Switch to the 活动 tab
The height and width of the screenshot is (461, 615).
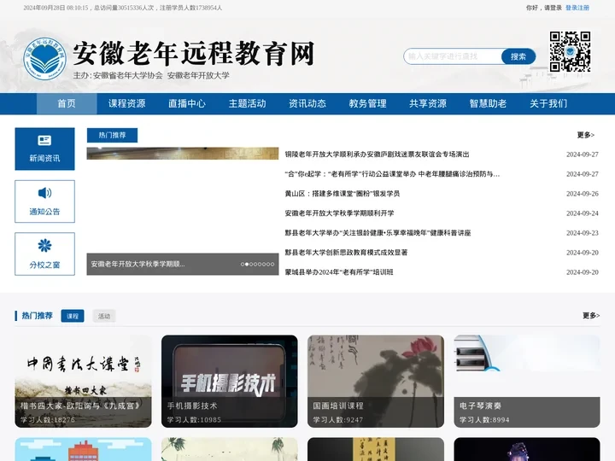click(104, 316)
